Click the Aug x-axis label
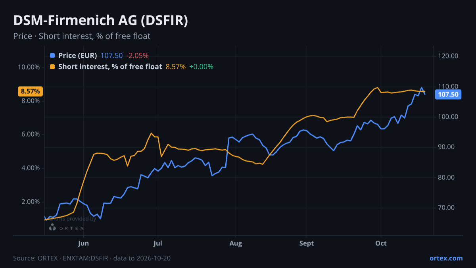476x268 pixels. [x=236, y=243]
